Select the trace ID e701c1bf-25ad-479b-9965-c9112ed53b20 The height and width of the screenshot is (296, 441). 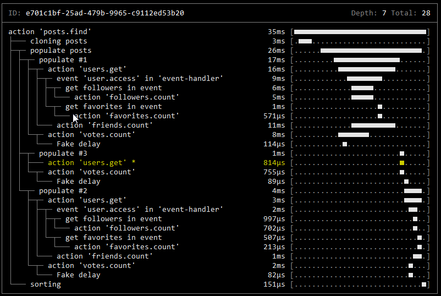(x=105, y=13)
